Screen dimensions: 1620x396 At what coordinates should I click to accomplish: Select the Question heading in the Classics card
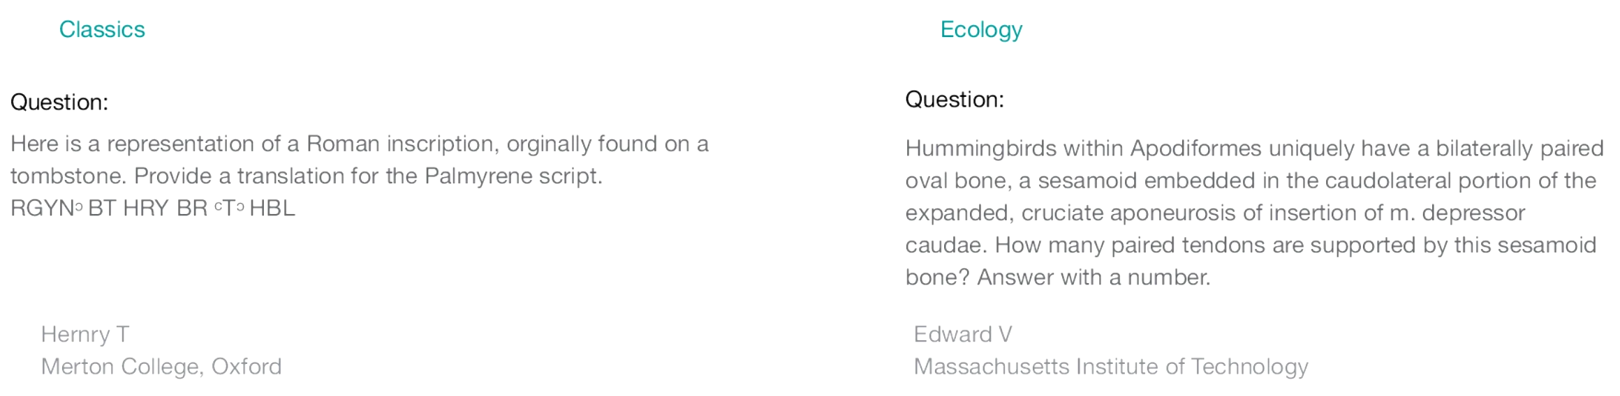(59, 102)
